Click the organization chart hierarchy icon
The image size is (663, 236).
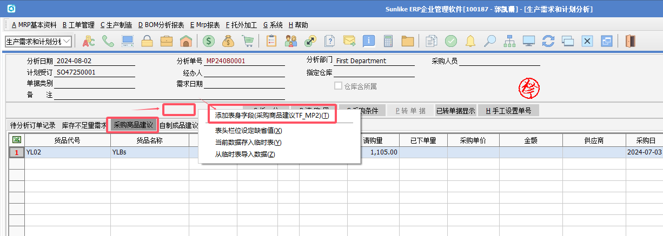(x=509, y=41)
